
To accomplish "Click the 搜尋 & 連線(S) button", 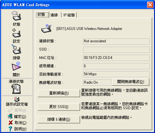I will click(x=59, y=119).
